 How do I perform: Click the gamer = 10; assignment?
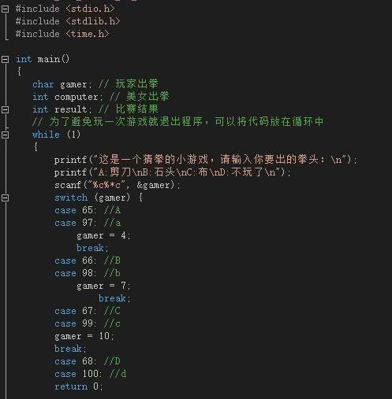84,336
